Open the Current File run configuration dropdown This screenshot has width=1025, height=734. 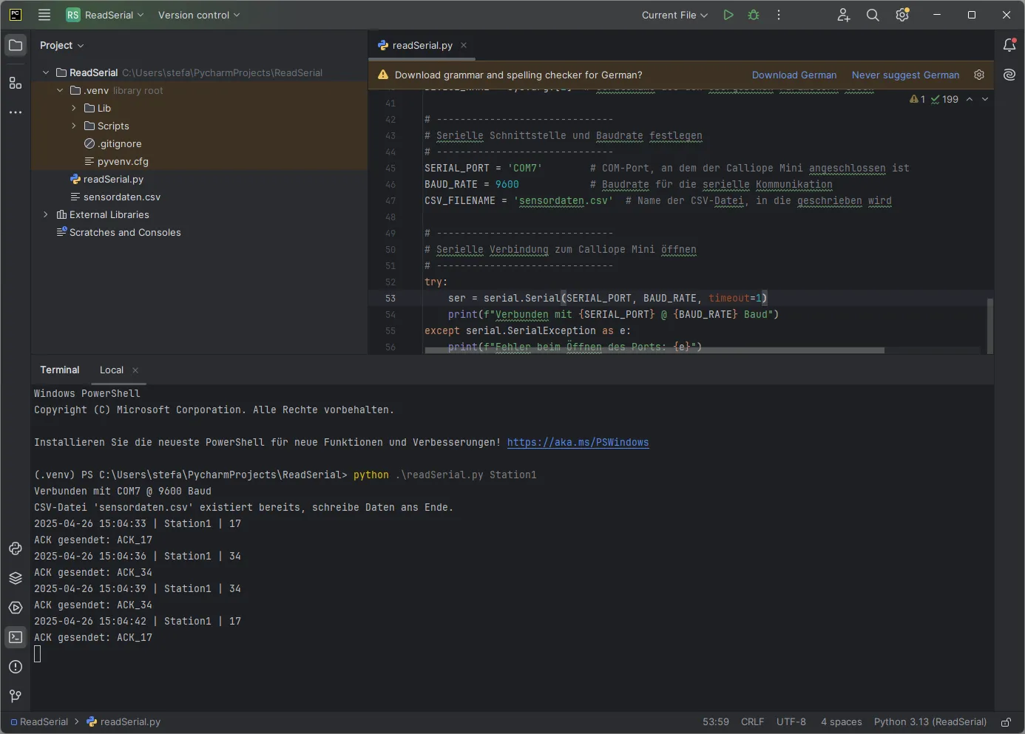[x=674, y=15]
